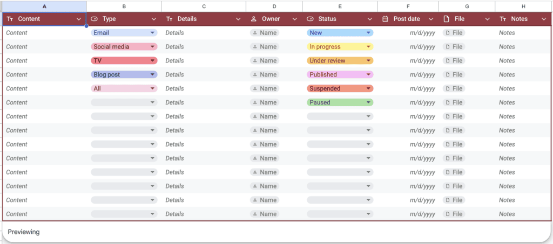Select column F header

click(x=408, y=6)
